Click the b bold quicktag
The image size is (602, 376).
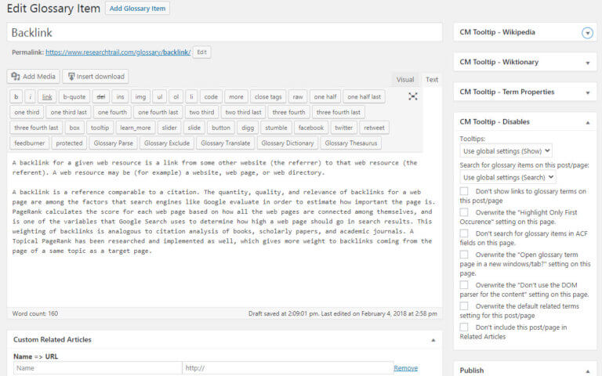coord(16,96)
